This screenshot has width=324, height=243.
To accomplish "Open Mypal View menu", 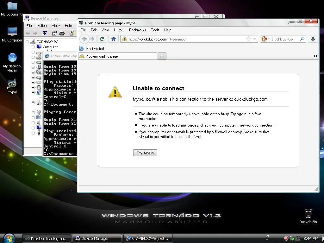I will [105, 30].
